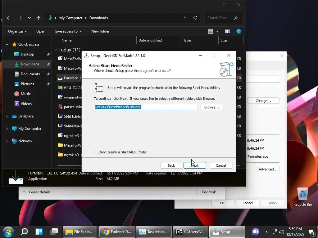
Task: Open Recycle Bin on desktop
Action: (302, 197)
